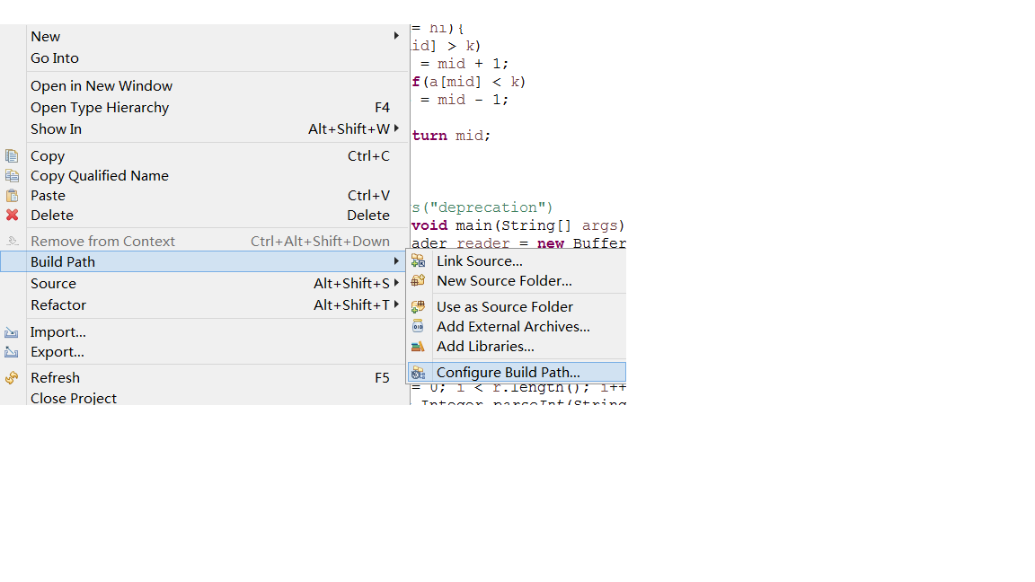Click the Import icon
The width and height of the screenshot is (1035, 582).
pos(12,332)
